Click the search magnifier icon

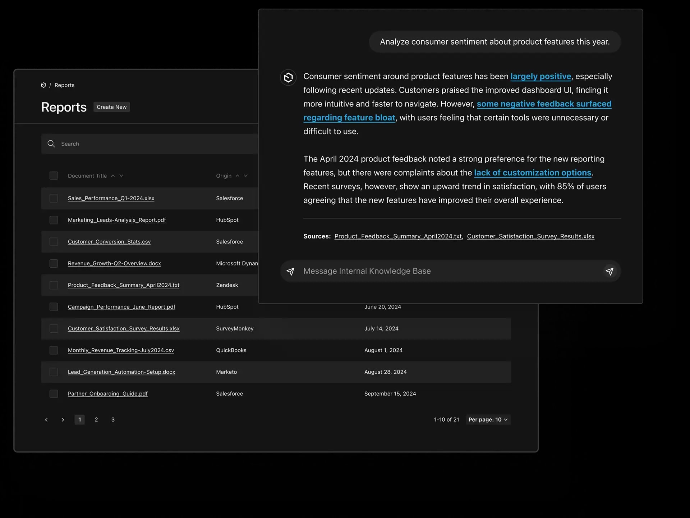pos(51,144)
